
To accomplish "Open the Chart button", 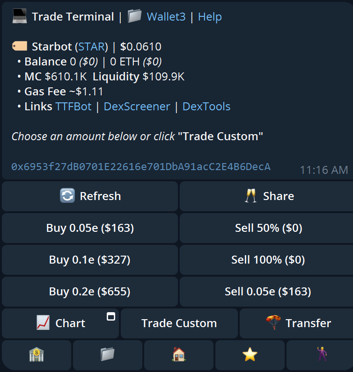I will [60, 323].
